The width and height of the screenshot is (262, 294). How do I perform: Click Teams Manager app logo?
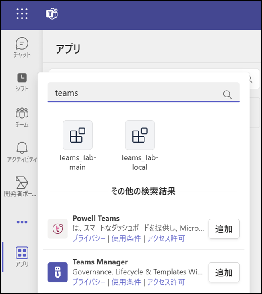[58, 272]
